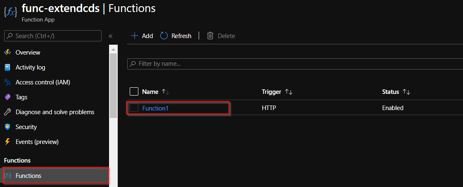Image resolution: width=463 pixels, height=187 pixels.
Task: Open the Function1 link
Action: [155, 108]
